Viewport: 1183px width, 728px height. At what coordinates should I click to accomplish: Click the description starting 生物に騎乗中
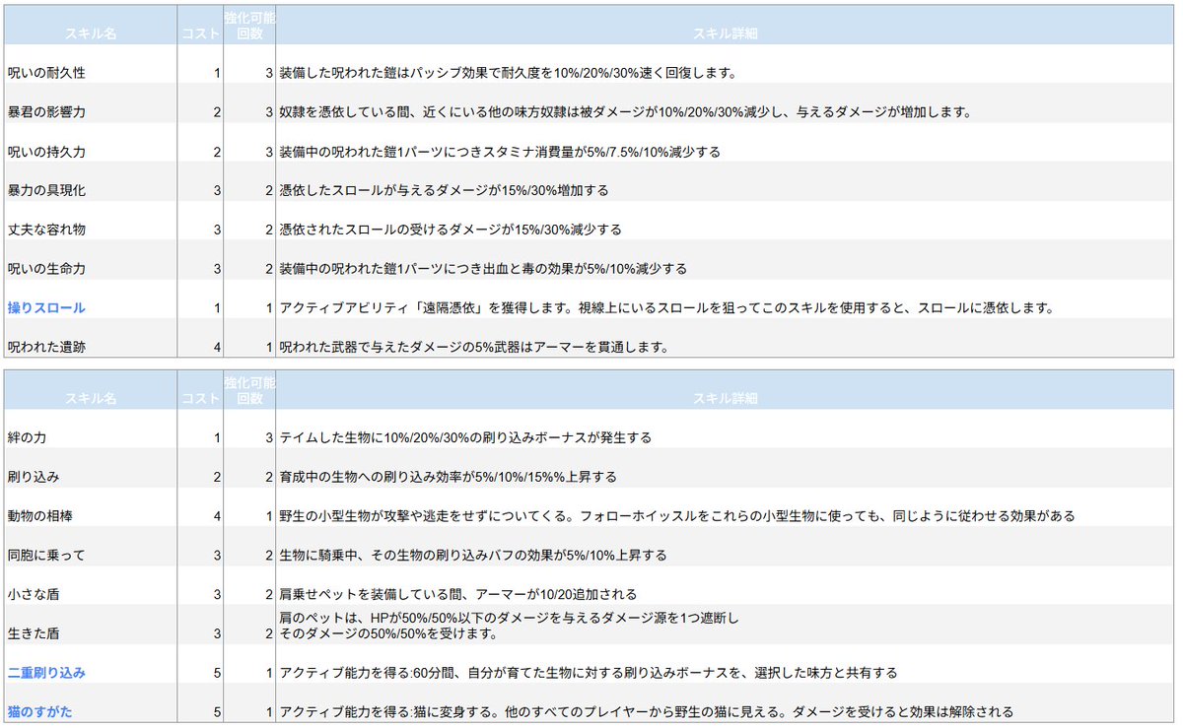(473, 556)
